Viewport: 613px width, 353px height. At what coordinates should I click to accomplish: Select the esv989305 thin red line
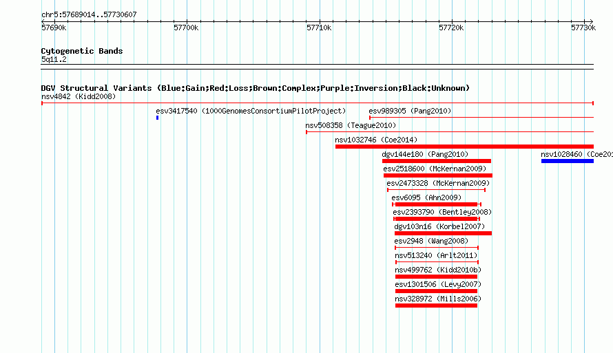[481, 117]
